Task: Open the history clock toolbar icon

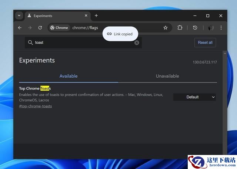Action: coord(195,28)
